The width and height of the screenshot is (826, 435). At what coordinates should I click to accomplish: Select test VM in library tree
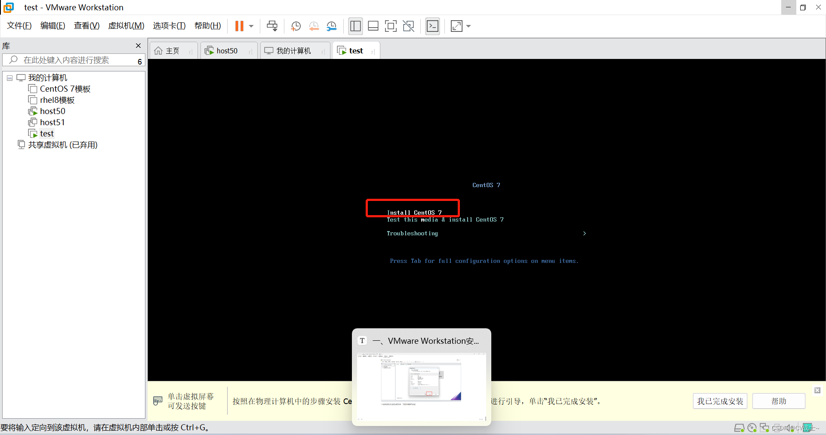click(x=46, y=133)
